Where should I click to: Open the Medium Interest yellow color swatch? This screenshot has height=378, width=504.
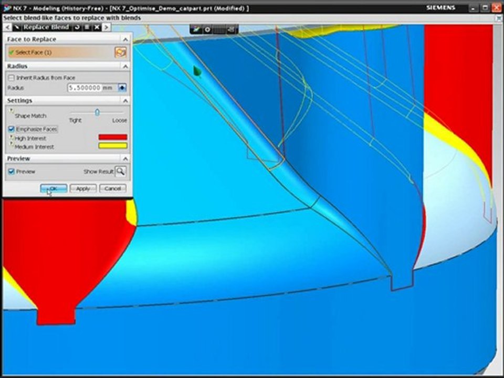point(113,145)
